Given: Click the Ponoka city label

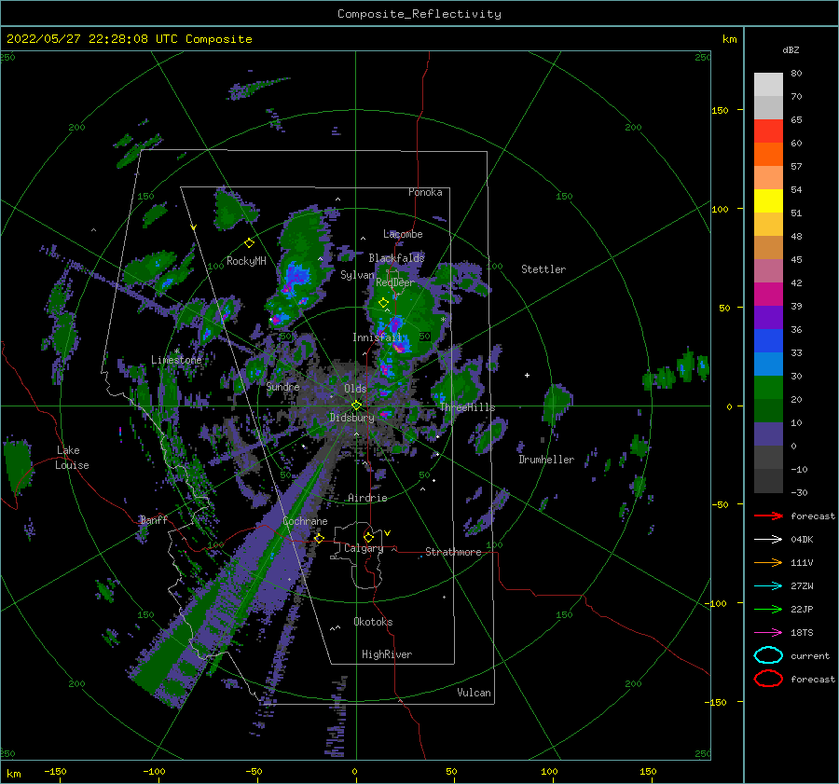Looking at the screenshot, I should [x=425, y=192].
